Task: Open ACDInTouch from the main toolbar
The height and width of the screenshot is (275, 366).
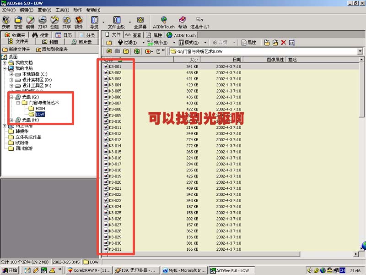Action: point(164,22)
